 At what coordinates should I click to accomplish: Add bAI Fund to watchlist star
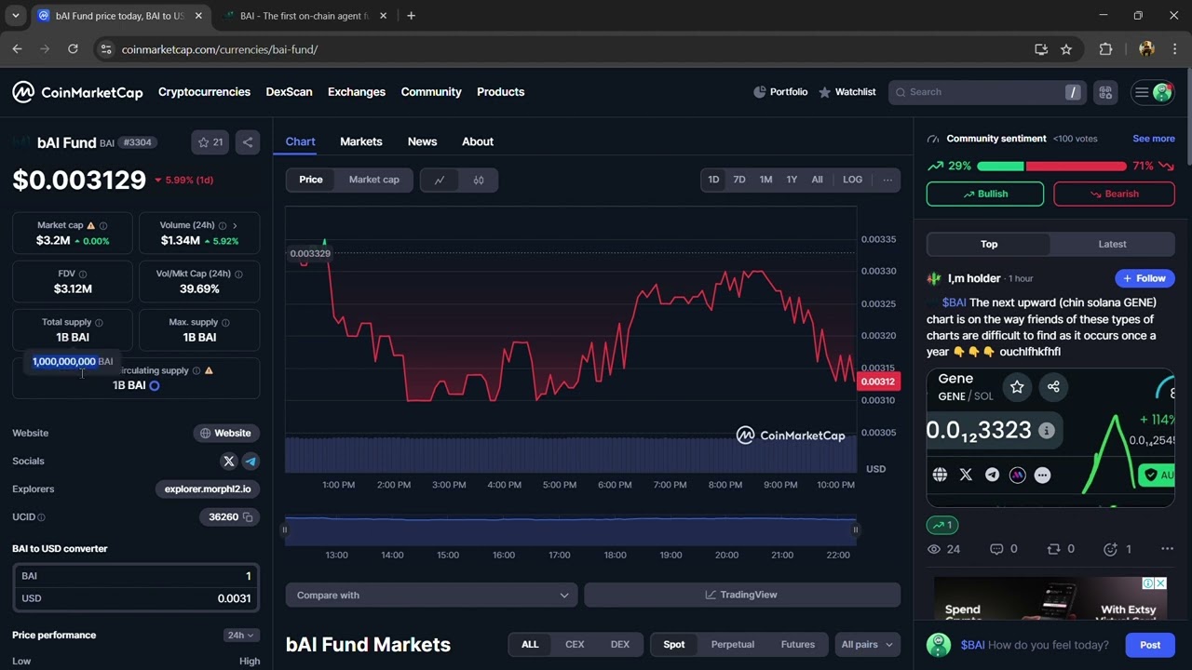click(210, 142)
